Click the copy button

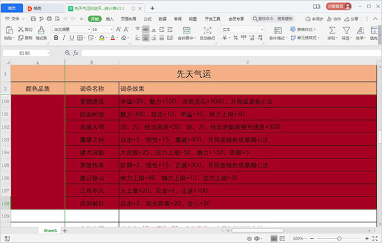(x=25, y=37)
